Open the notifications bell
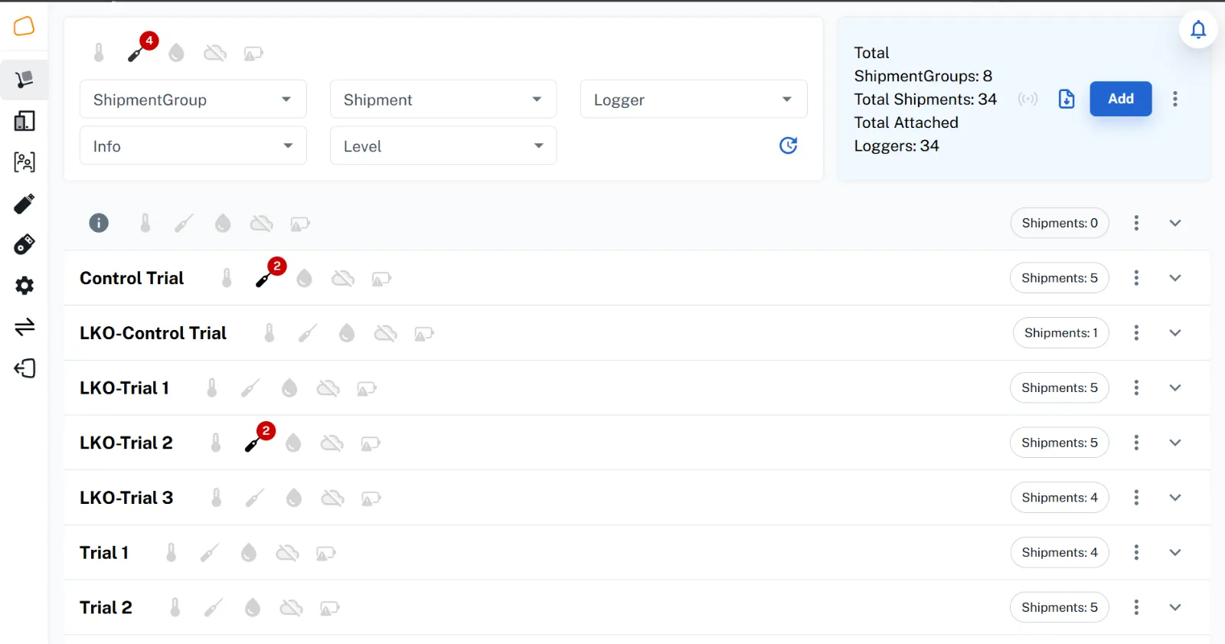The width and height of the screenshot is (1225, 644). coord(1198,30)
